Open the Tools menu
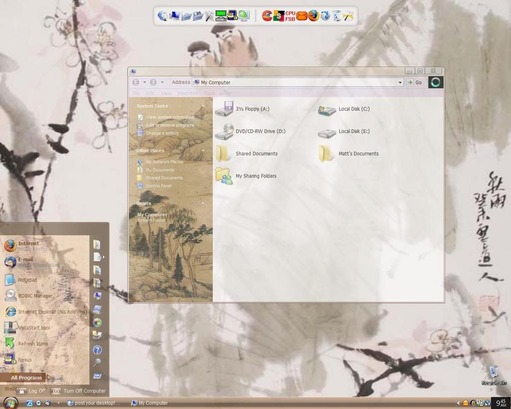 point(210,93)
